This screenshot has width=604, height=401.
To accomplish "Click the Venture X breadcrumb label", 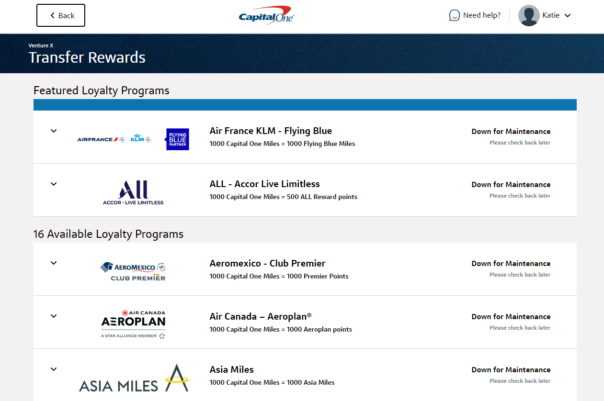I will 41,45.
